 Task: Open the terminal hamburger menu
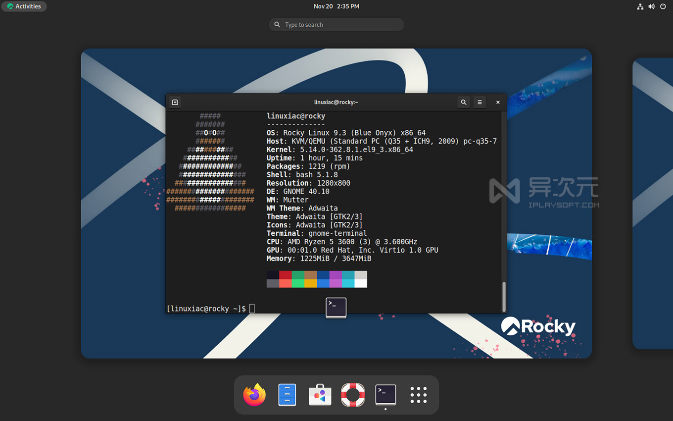[480, 102]
